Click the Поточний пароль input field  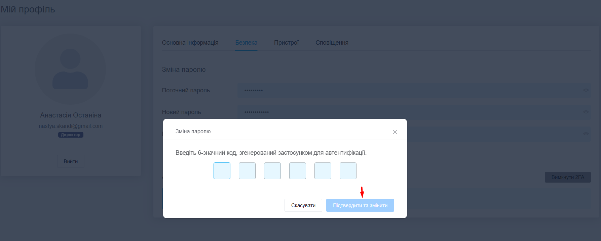(404, 90)
